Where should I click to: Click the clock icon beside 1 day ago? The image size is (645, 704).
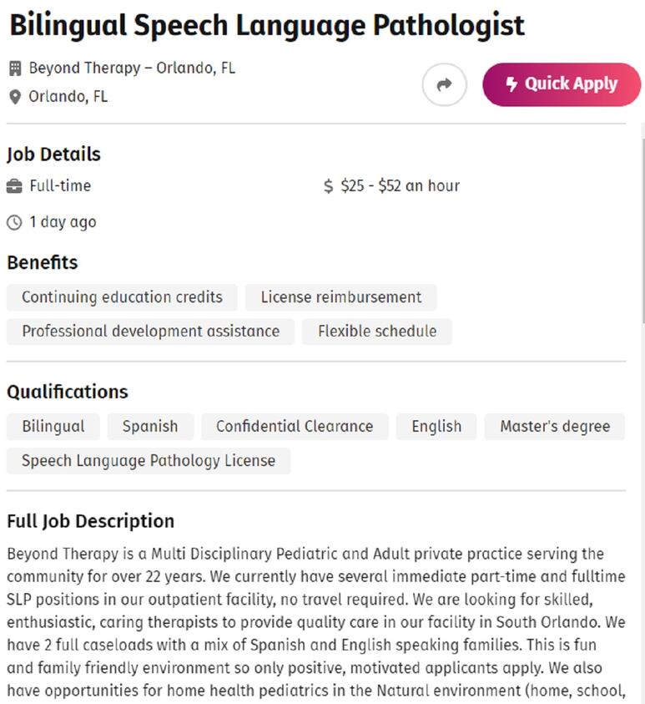pos(14,222)
